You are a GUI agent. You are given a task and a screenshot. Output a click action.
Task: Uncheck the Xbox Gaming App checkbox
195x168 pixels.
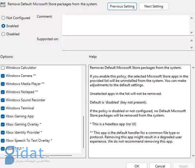(x=3, y=116)
